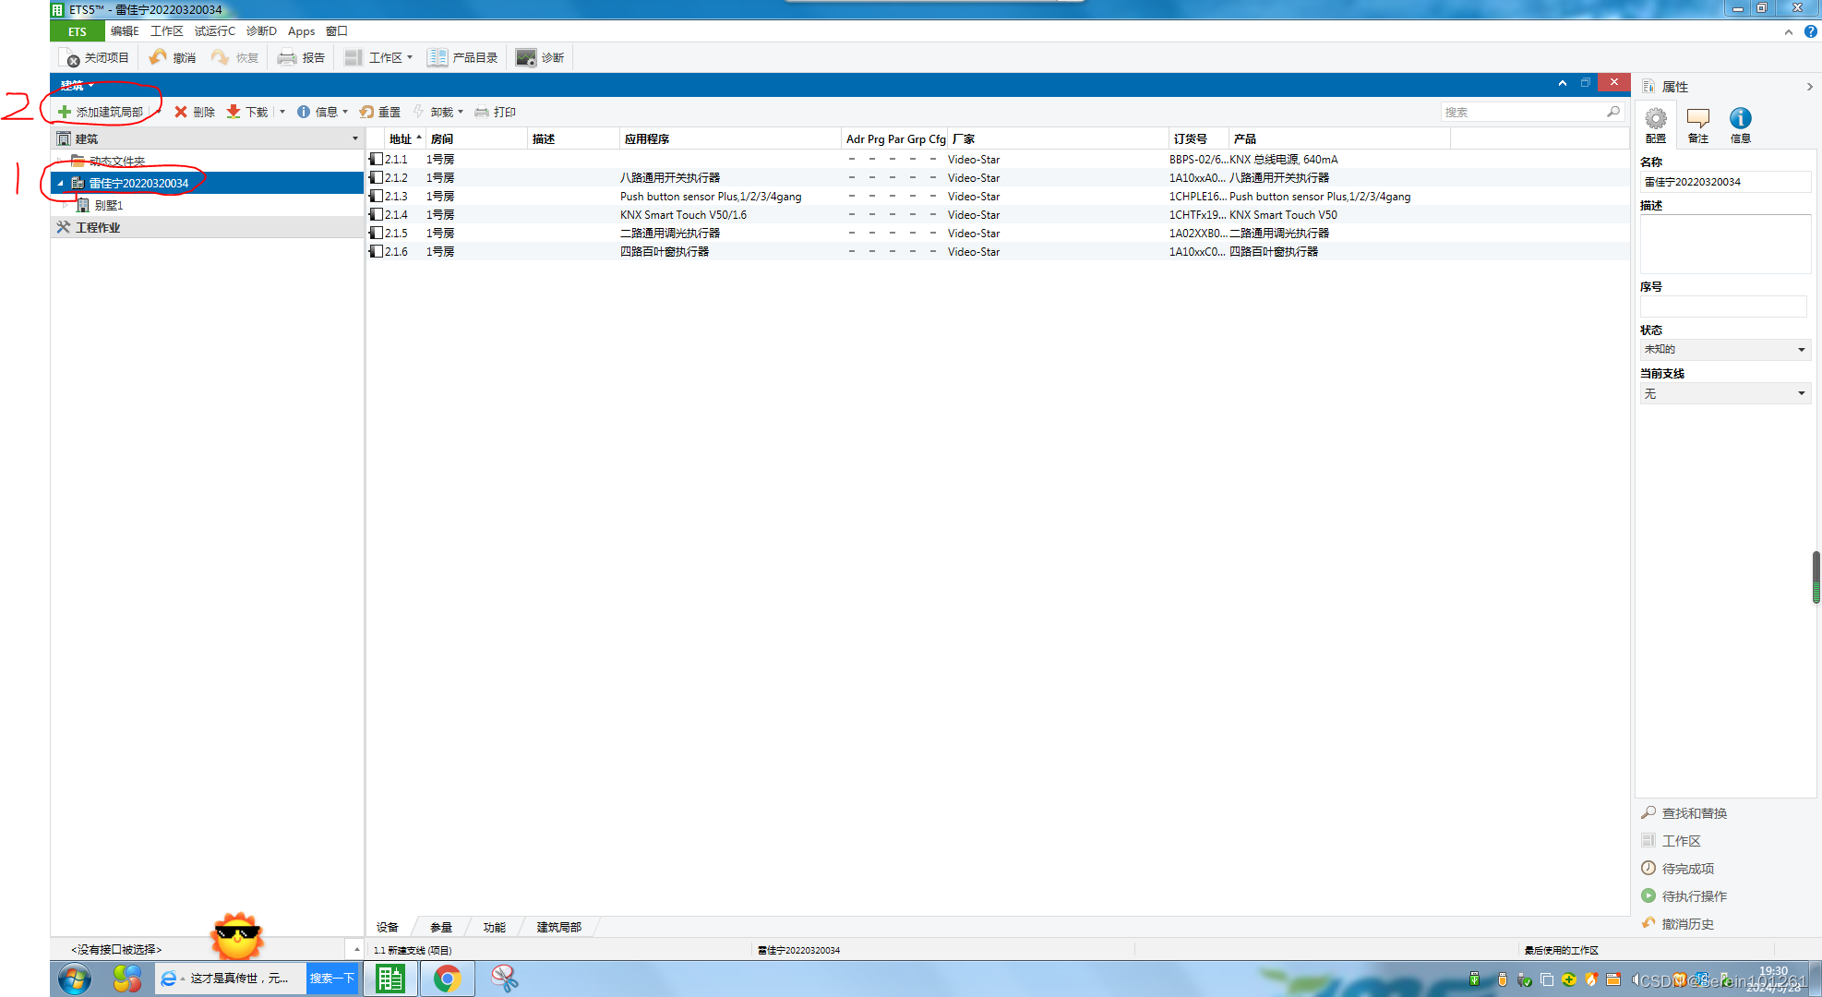Open the Status dropdown in Properties

click(x=1723, y=350)
